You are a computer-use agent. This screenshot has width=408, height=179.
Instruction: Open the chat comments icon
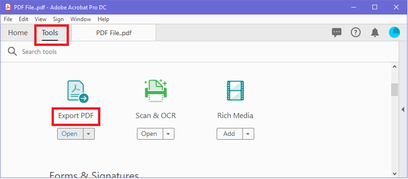[x=336, y=32]
